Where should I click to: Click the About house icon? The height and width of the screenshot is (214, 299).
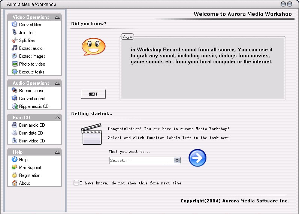(15, 183)
